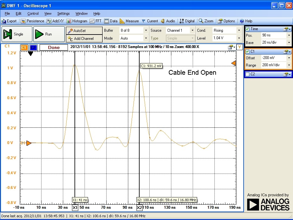Open the Settings menu
This screenshot has height=220, width=293.
click(x=63, y=13)
